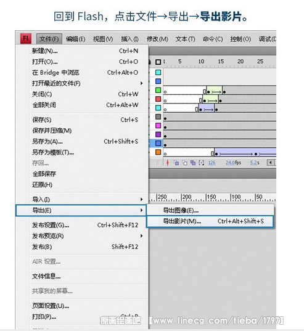Toggle the highlighted selected layer's blue outline swatch
The height and width of the screenshot is (331, 304).
tap(158, 144)
